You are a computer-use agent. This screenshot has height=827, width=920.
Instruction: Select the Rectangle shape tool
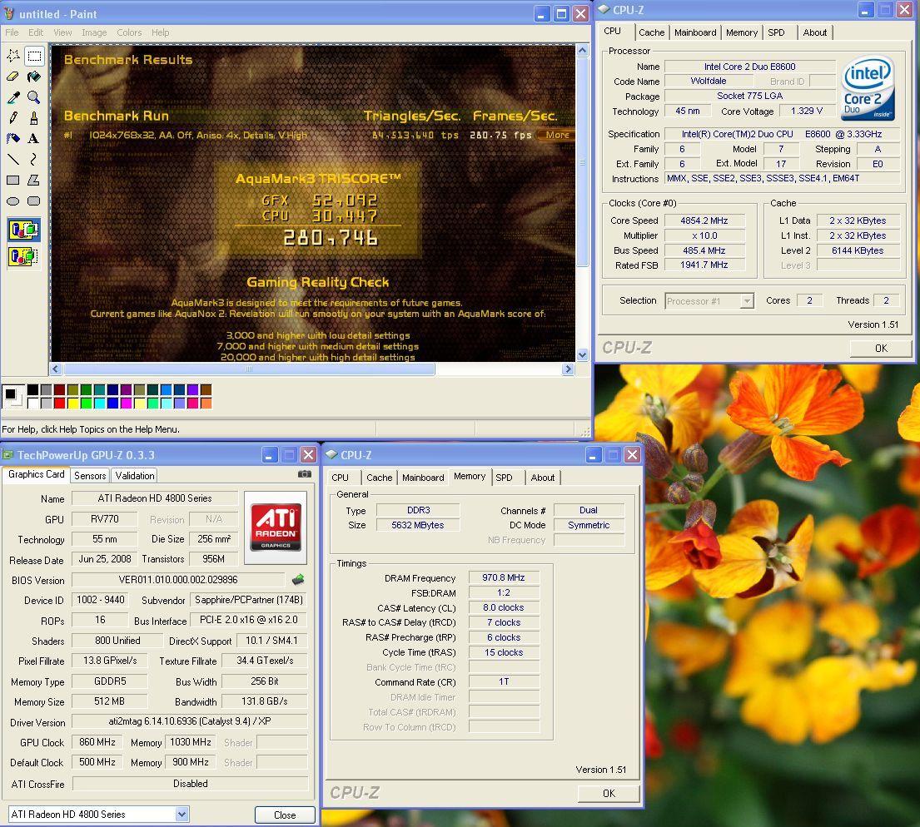13,180
